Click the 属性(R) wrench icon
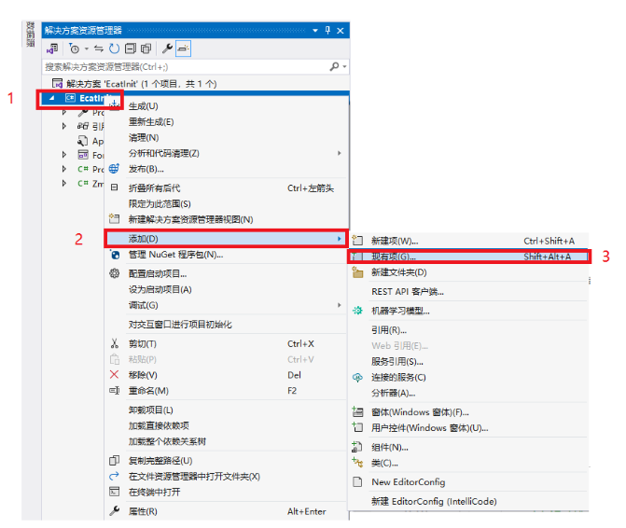This screenshot has height=528, width=626. (114, 511)
